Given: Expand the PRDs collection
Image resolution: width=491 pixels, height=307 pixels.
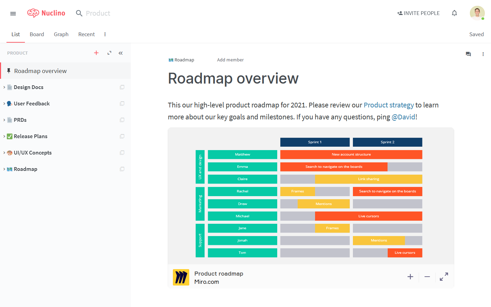Looking at the screenshot, I should [x=4, y=120].
